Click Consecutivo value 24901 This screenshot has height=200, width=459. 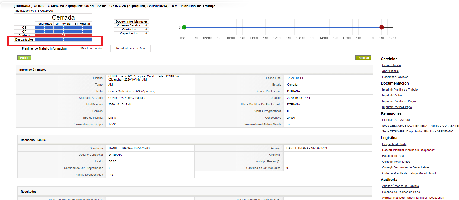click(x=291, y=118)
